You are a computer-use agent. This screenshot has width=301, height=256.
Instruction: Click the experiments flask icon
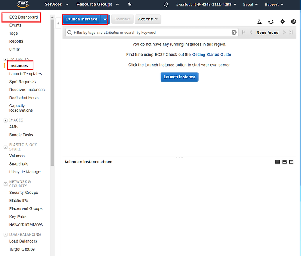(259, 22)
